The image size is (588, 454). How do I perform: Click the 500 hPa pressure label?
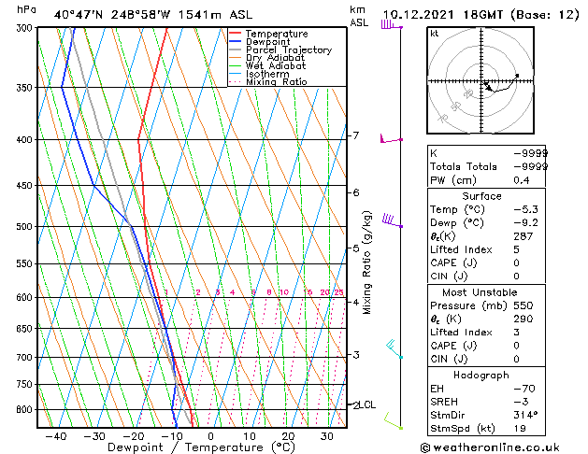point(26,227)
